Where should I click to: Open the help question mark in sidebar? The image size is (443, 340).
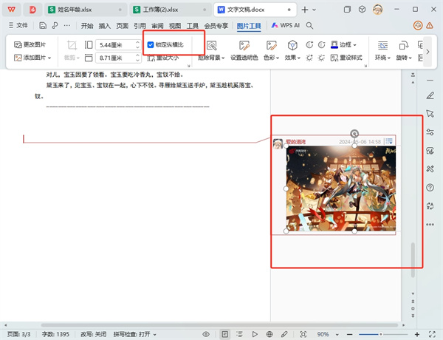[430, 188]
